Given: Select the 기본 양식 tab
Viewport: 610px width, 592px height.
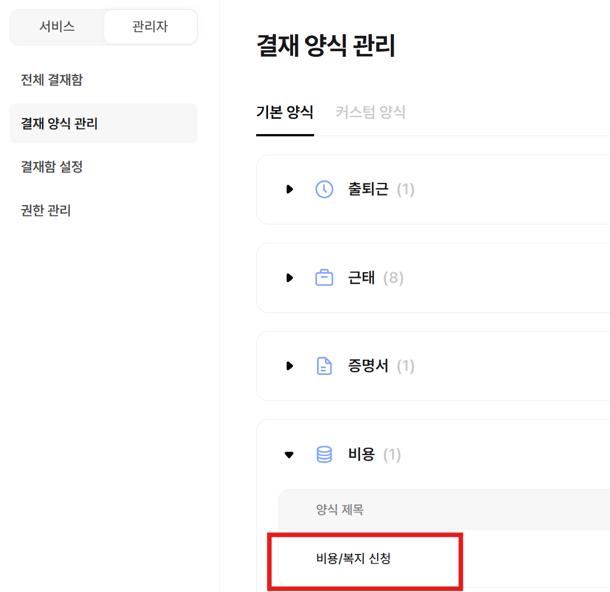Looking at the screenshot, I should (285, 112).
